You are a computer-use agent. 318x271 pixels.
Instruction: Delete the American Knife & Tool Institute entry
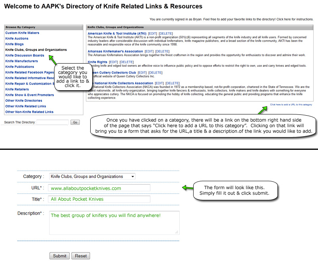(166, 34)
